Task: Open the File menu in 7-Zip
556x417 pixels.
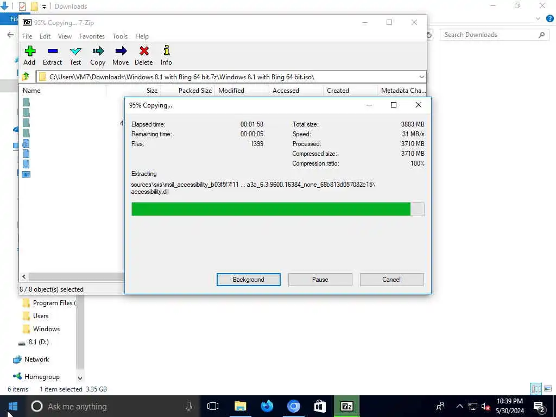Action: pos(27,36)
